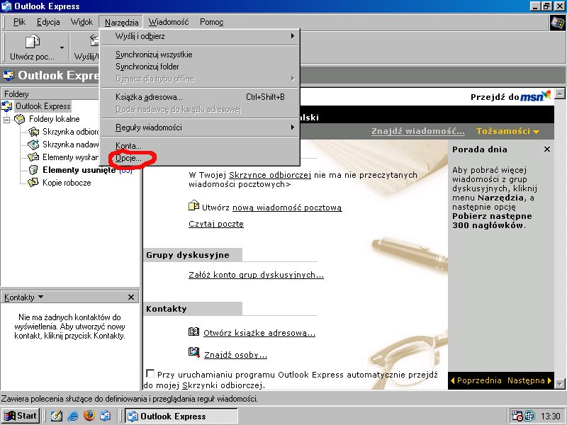Image resolution: width=567 pixels, height=425 pixels.
Task: Select the Kopie robocze folder label
Action: coord(67,183)
